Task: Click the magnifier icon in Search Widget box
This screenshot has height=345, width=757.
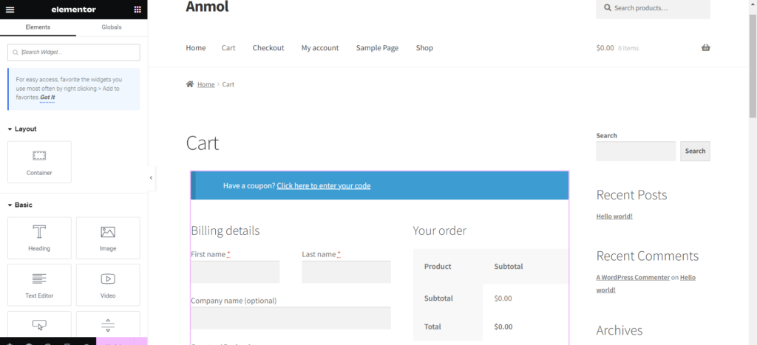Action: 16,52
